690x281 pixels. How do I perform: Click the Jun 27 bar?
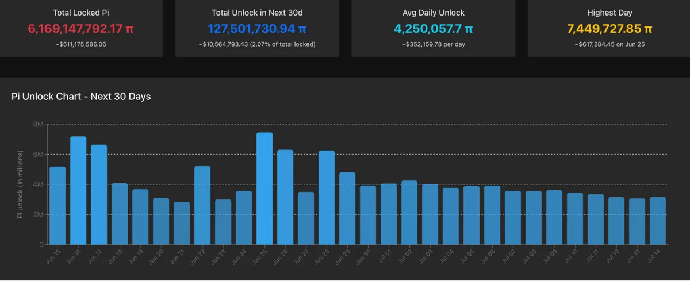[x=306, y=218]
